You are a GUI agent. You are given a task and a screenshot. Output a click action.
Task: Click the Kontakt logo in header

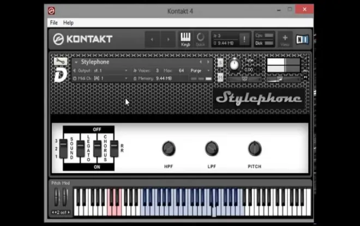(x=83, y=39)
